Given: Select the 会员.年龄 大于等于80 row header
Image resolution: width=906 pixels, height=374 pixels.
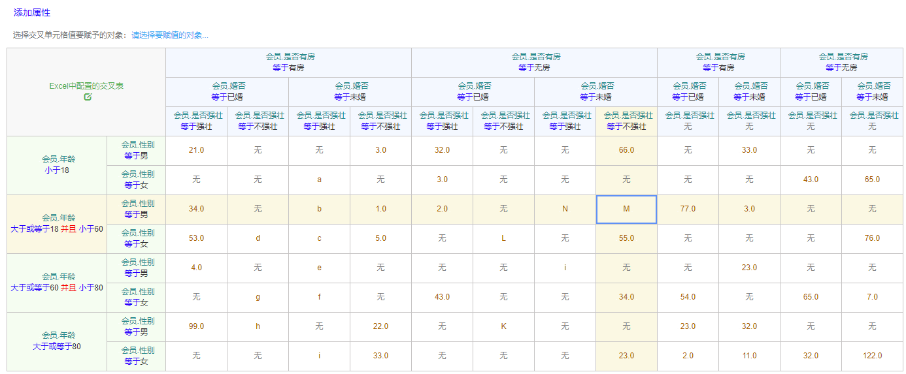Looking at the screenshot, I should click(x=58, y=341).
